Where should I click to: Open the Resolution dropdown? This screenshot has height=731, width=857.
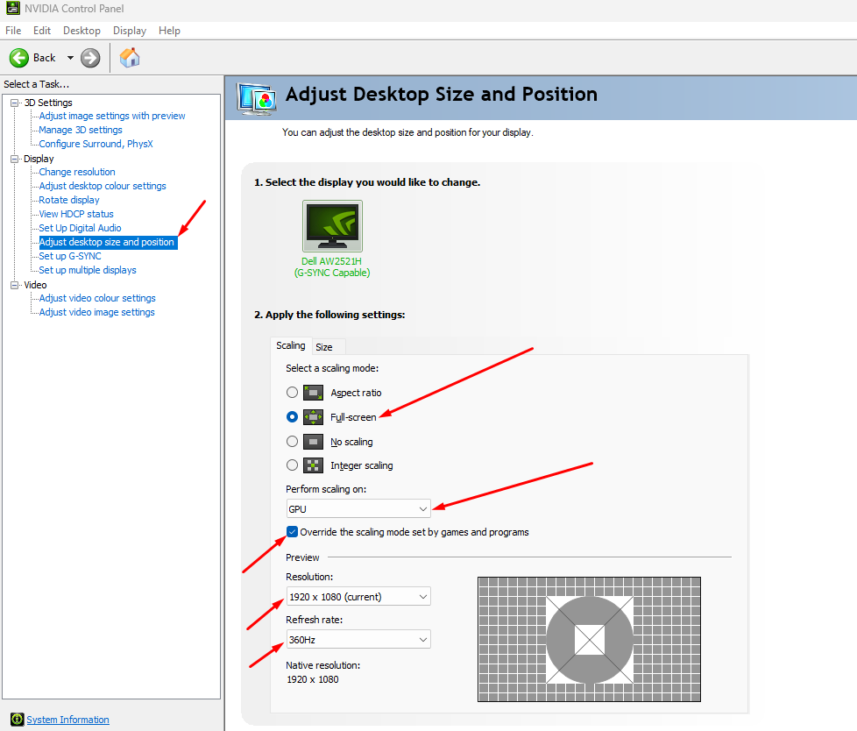point(358,597)
